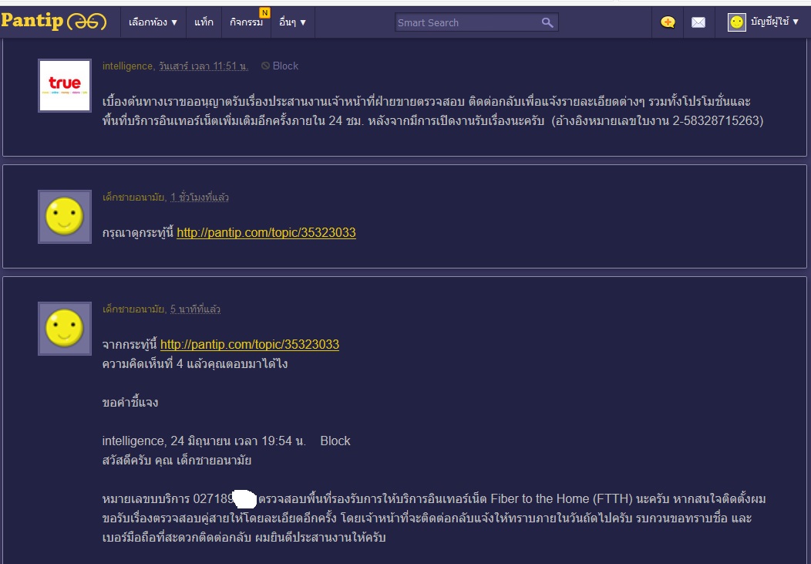Click timestamp วันเสาร์ เวลา 11:51 น.
Viewport: 811px width, 564px height.
[x=204, y=66]
